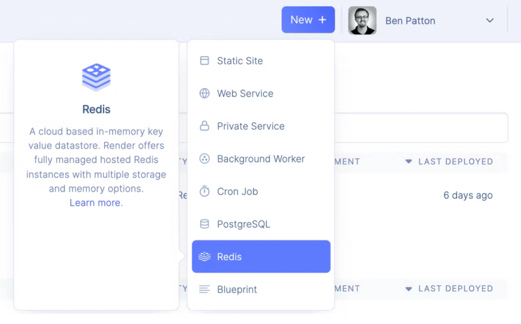This screenshot has width=521, height=324.
Task: Select Static Site from the menu
Action: (x=240, y=61)
